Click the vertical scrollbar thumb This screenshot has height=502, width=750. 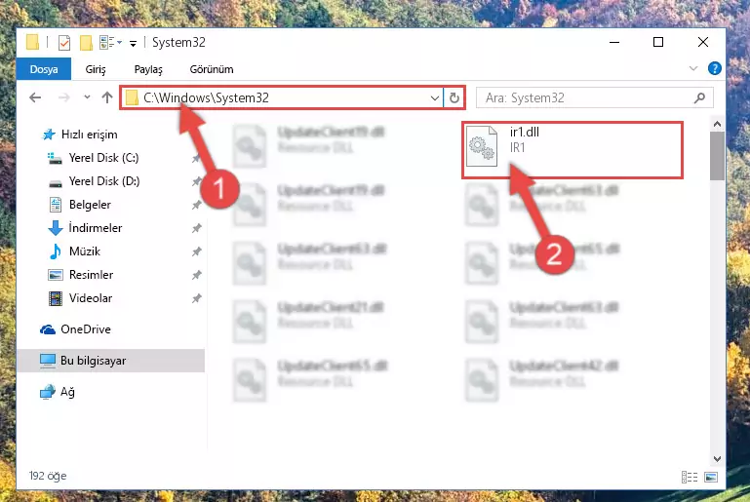(717, 156)
